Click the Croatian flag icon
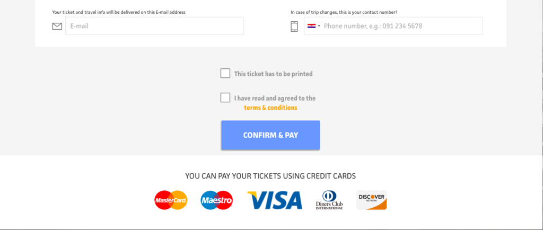 pyautogui.click(x=311, y=26)
